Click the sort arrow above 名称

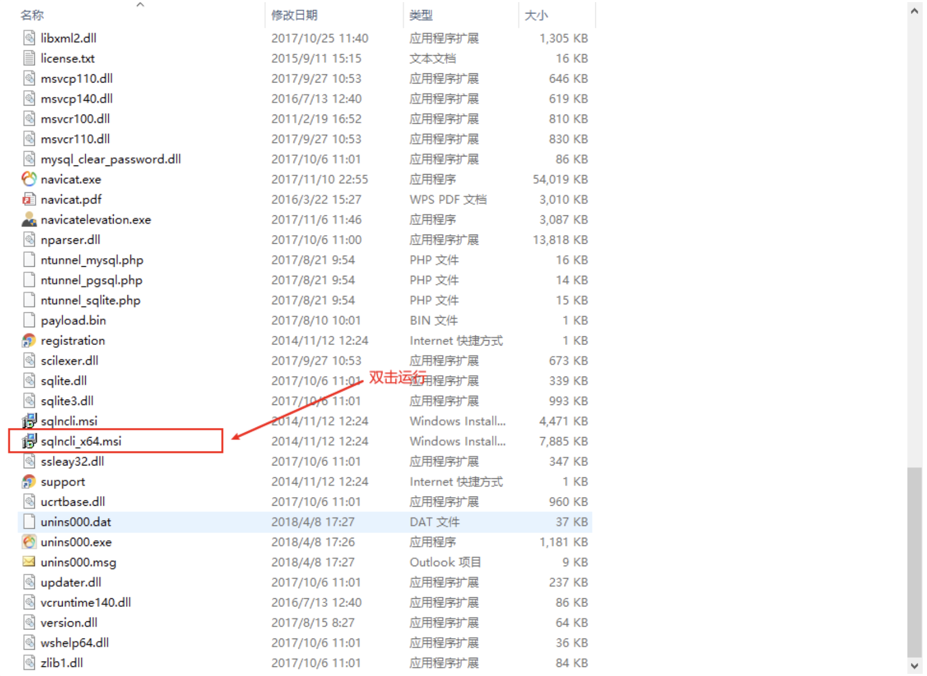140,5
